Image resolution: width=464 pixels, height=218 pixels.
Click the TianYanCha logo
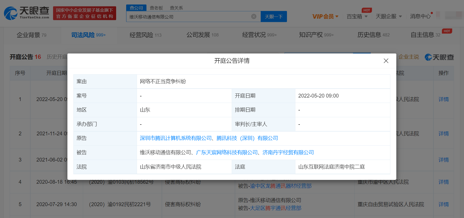[x=27, y=13]
